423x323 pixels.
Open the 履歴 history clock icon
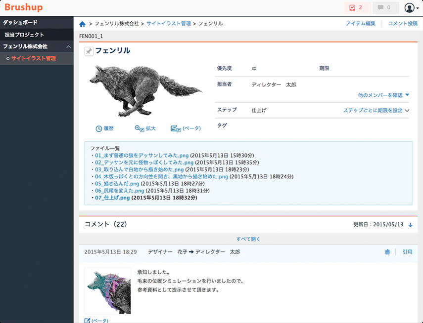click(99, 129)
